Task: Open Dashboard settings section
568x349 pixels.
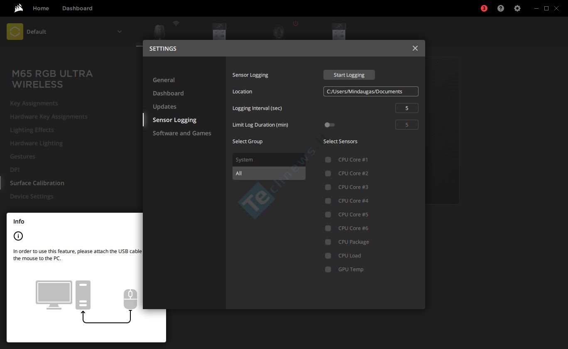Action: (x=168, y=93)
